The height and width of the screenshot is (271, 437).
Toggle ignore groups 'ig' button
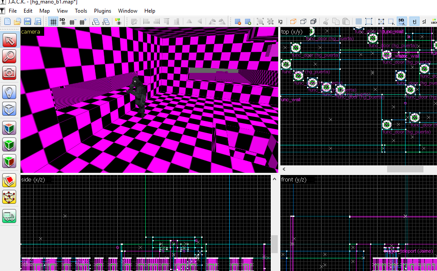280,21
